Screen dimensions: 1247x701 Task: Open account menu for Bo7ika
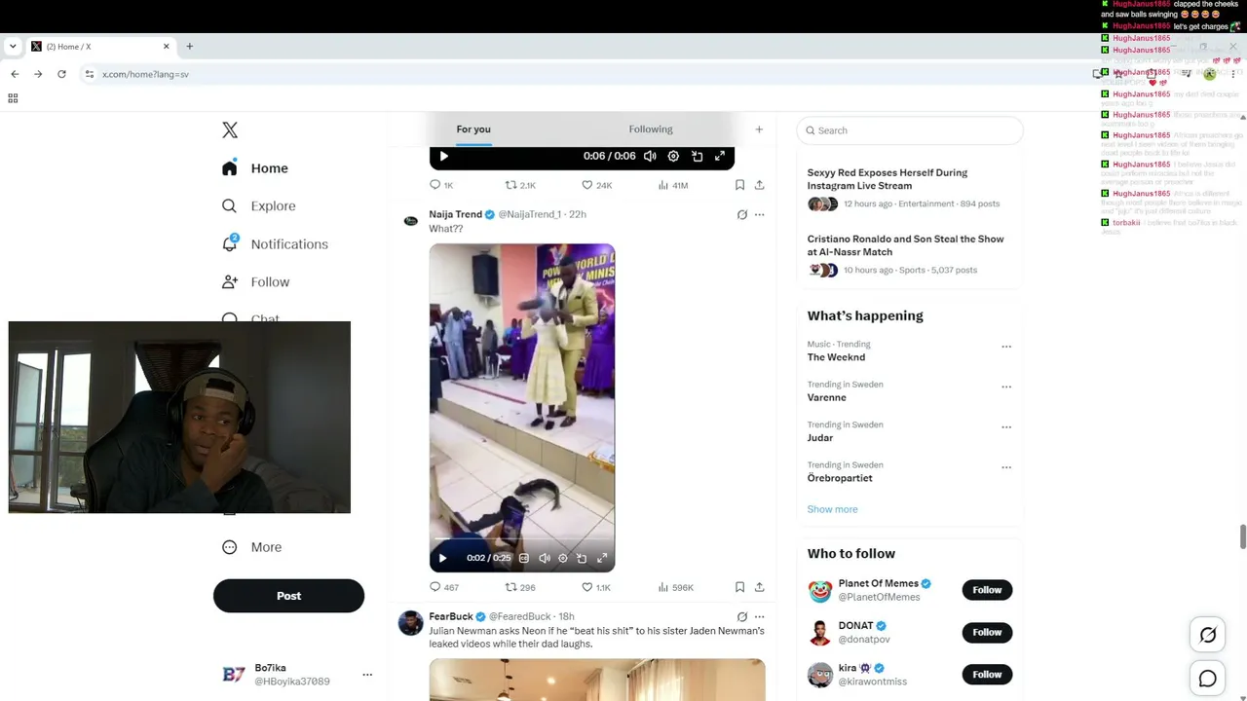point(367,675)
